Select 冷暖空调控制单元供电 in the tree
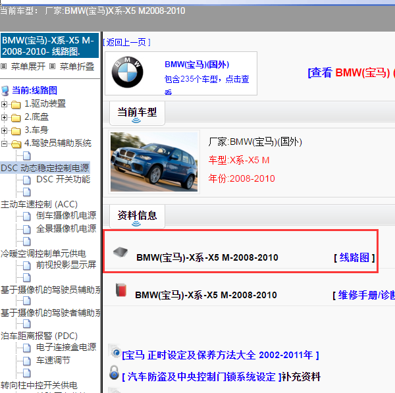 (43, 253)
